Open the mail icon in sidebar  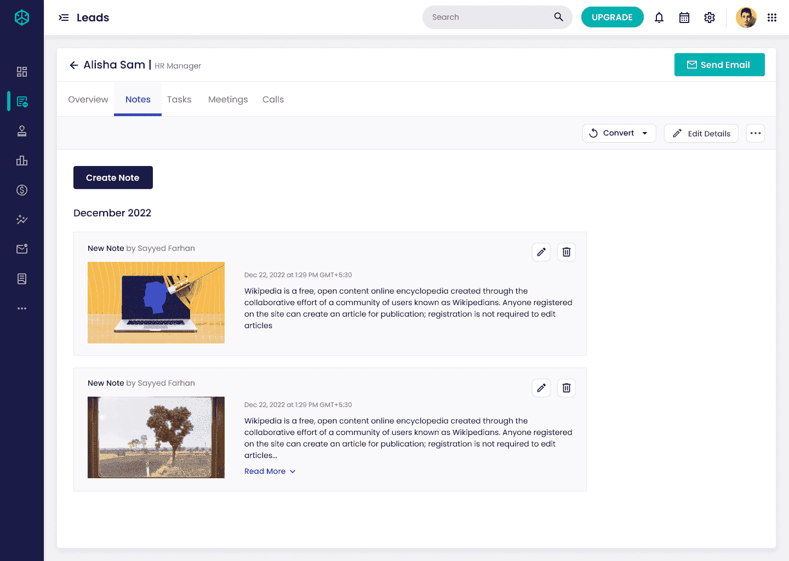pyautogui.click(x=22, y=249)
